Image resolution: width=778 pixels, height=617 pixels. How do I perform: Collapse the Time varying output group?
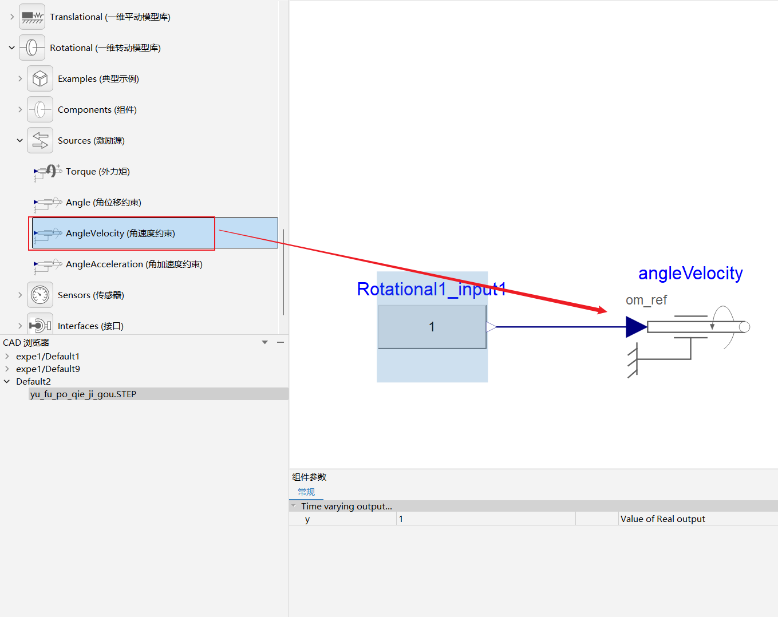tap(294, 506)
